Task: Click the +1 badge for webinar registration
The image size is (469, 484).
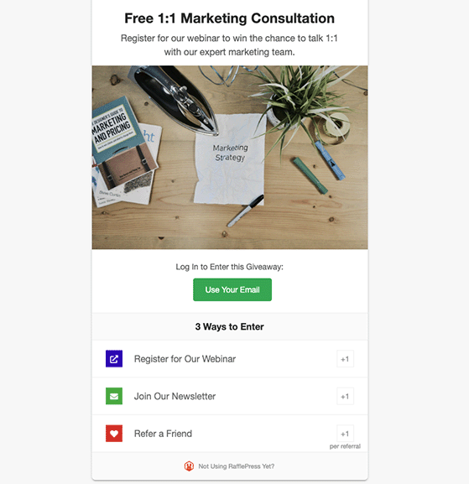Action: 345,359
